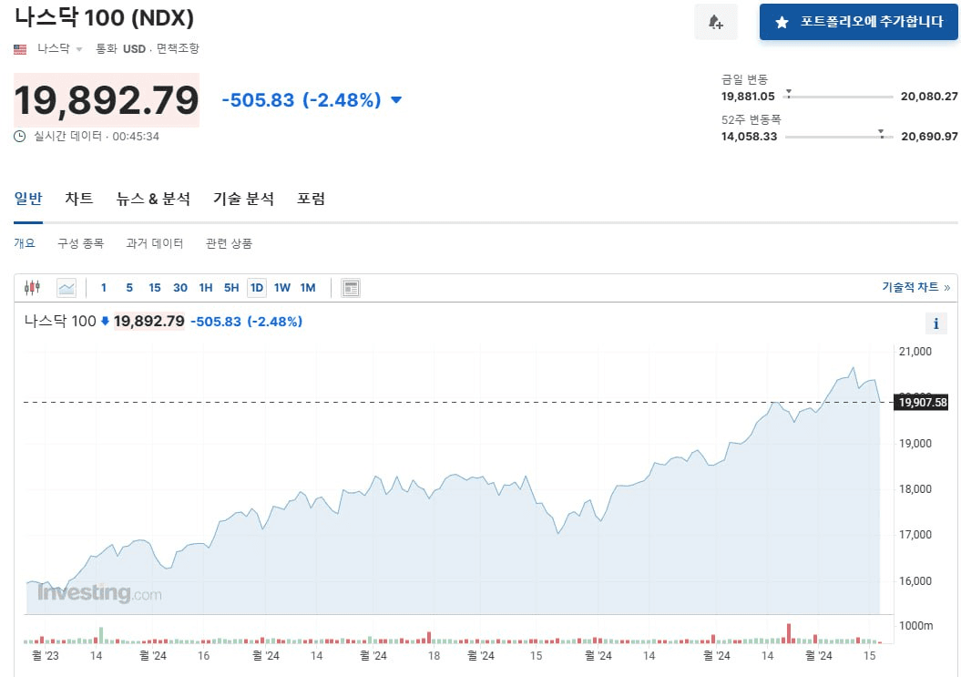Select the 1D chart interval

point(257,288)
